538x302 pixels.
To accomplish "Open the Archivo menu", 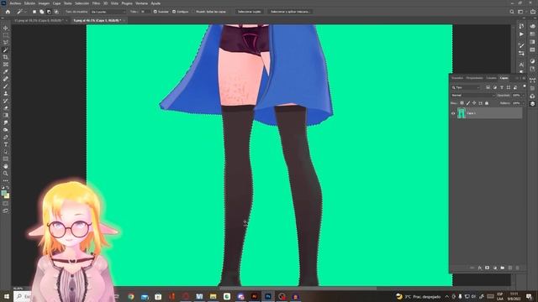I will pos(15,3).
